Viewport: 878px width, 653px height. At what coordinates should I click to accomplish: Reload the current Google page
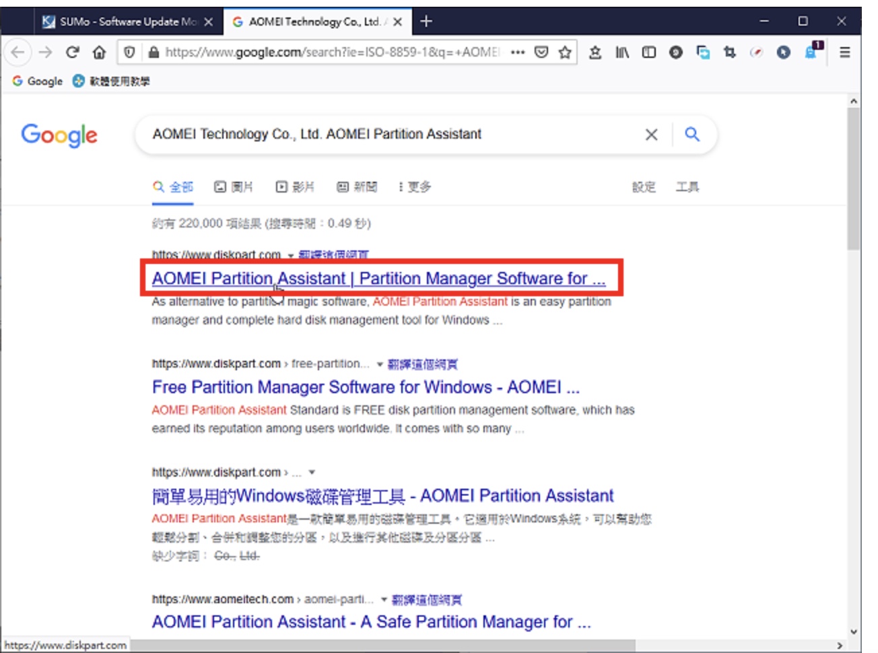(x=73, y=53)
